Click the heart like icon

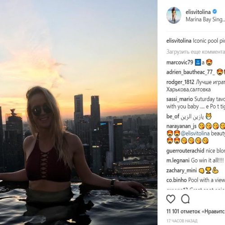point(171,199)
